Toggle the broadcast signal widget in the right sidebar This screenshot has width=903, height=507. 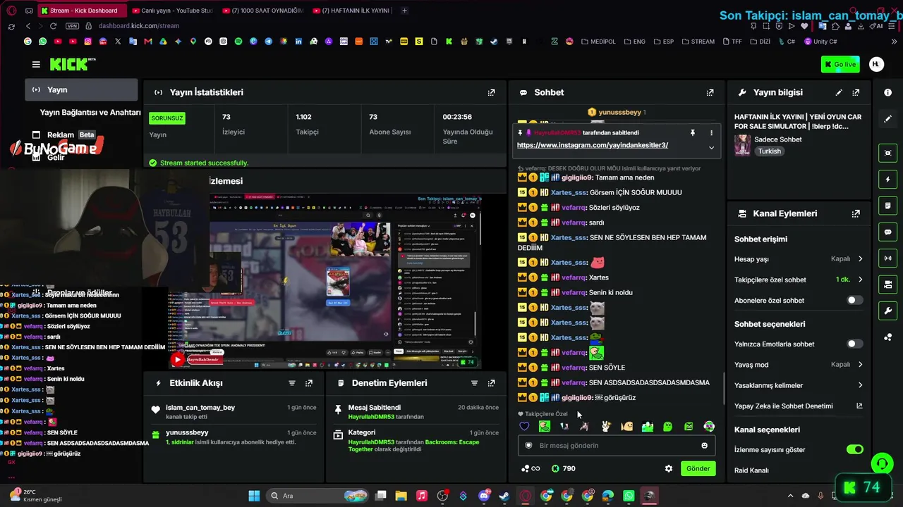887,258
